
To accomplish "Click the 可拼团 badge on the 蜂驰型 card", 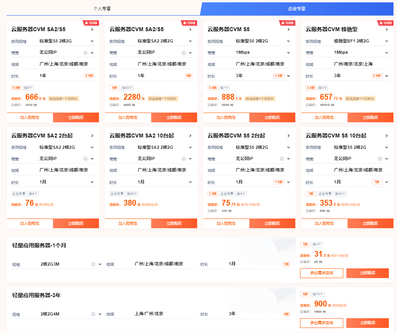I will (386, 23).
